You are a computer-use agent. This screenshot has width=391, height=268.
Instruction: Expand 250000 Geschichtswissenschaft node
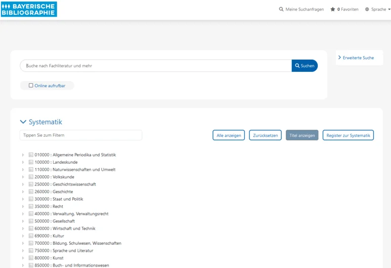[23, 184]
